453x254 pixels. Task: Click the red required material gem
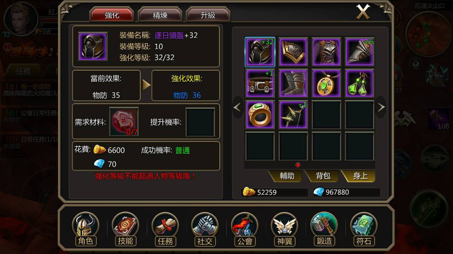124,122
